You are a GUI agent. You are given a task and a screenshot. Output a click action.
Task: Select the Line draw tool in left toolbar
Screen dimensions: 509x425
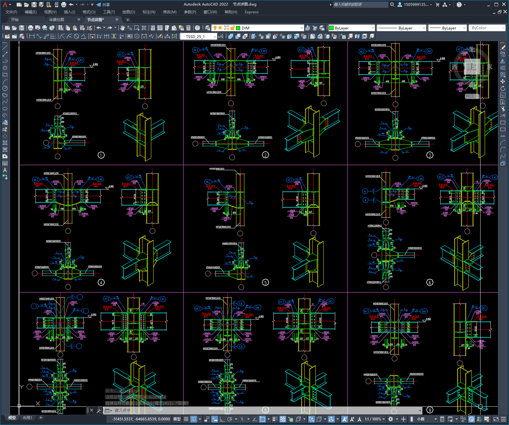tap(5, 47)
